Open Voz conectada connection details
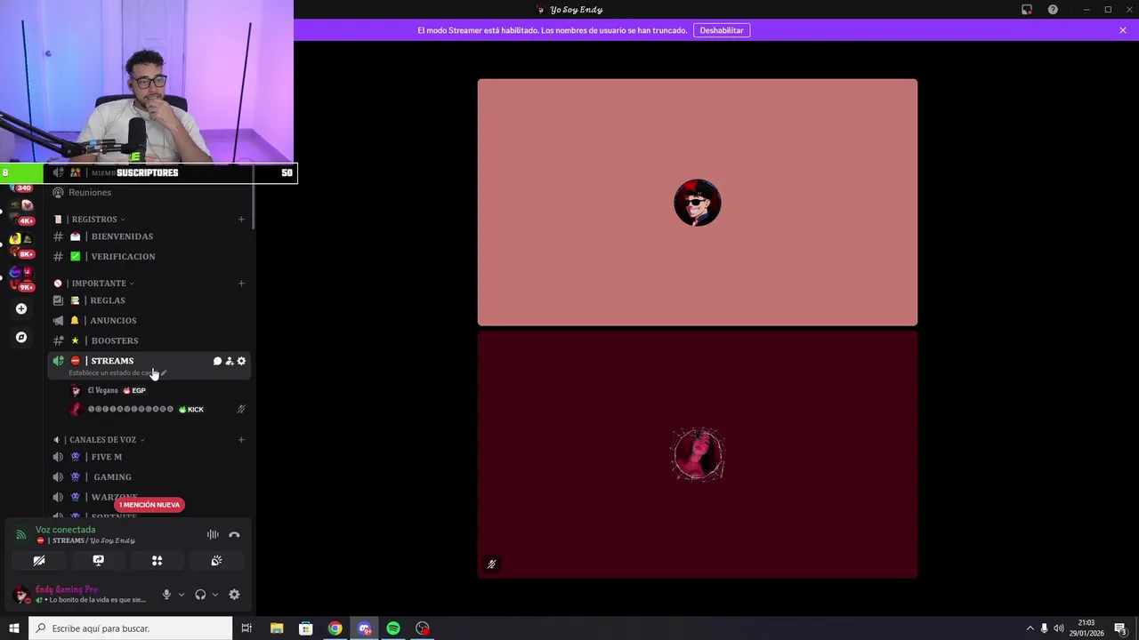The width and height of the screenshot is (1139, 640). pos(65,530)
